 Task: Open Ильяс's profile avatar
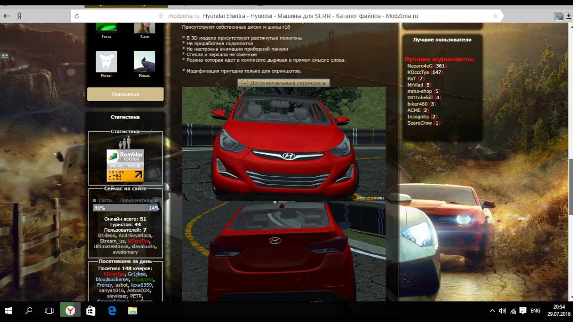pos(144,62)
